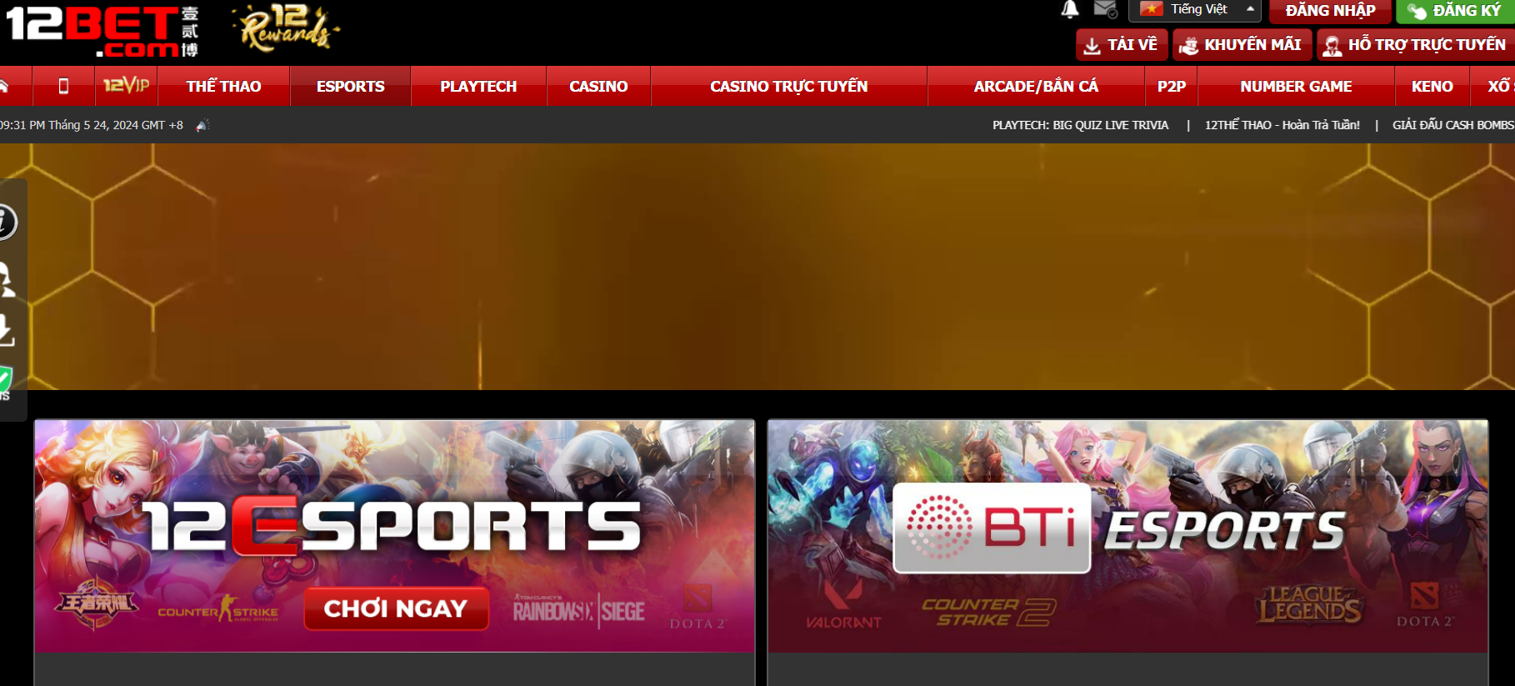Click the 12VIP logo icon
Viewport: 1515px width, 686px height.
pos(126,86)
